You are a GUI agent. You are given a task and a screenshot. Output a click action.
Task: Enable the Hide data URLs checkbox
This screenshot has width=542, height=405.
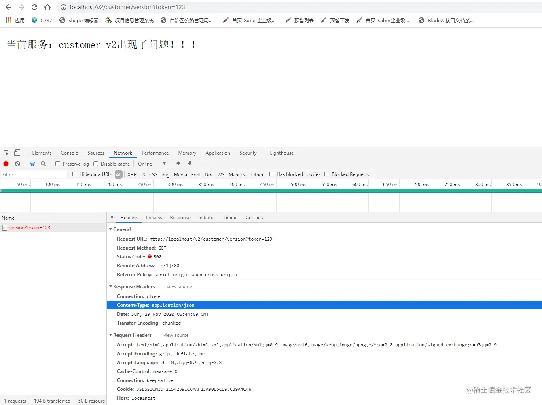tap(75, 174)
